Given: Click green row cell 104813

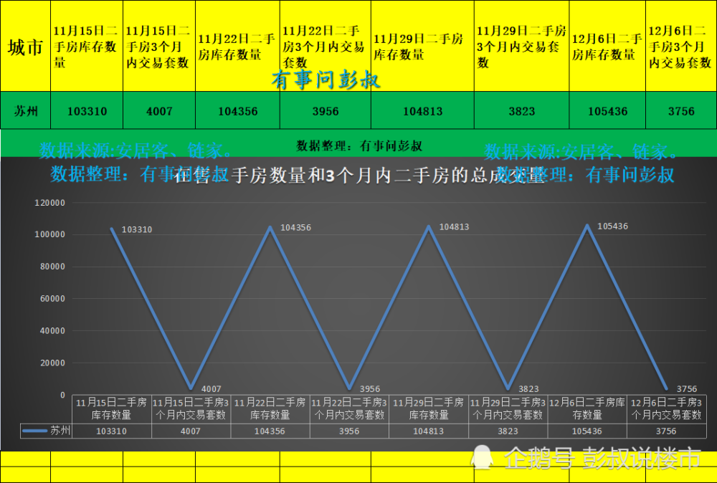Looking at the screenshot, I should (x=422, y=110).
